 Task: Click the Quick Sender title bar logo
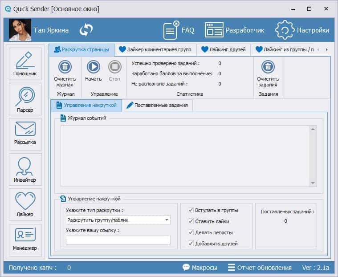click(8, 9)
